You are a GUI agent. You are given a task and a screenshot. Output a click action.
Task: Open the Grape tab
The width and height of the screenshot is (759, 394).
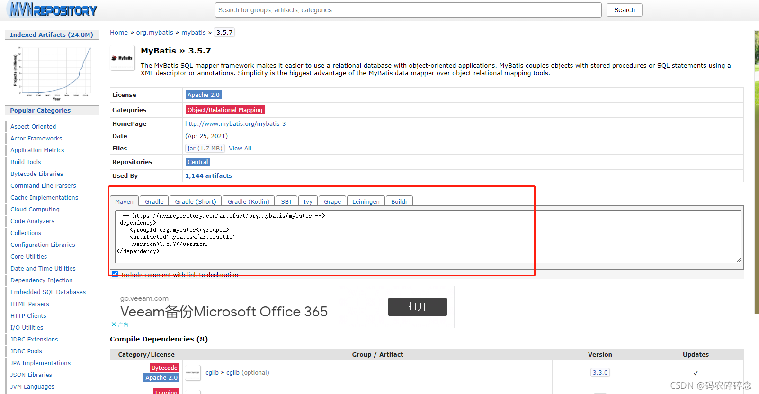[332, 201]
